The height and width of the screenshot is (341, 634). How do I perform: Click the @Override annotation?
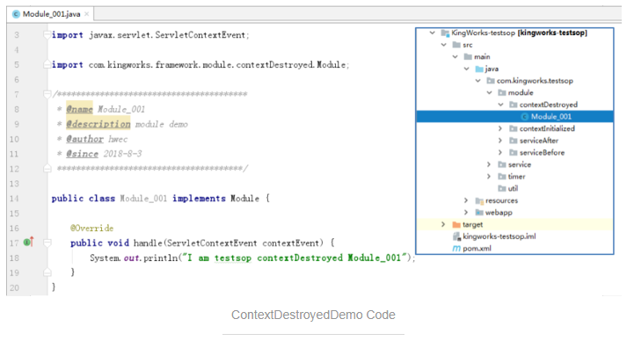click(x=91, y=229)
